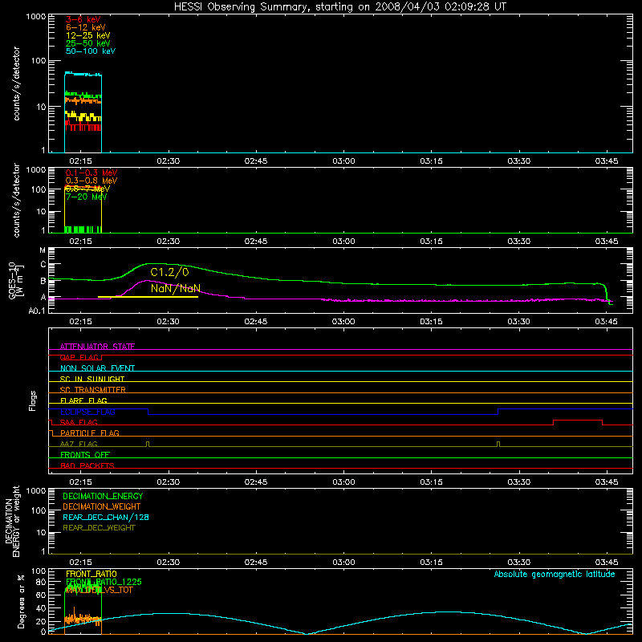
Task: Click the yellow FRONT_RATIO legend label
Action: [91, 574]
